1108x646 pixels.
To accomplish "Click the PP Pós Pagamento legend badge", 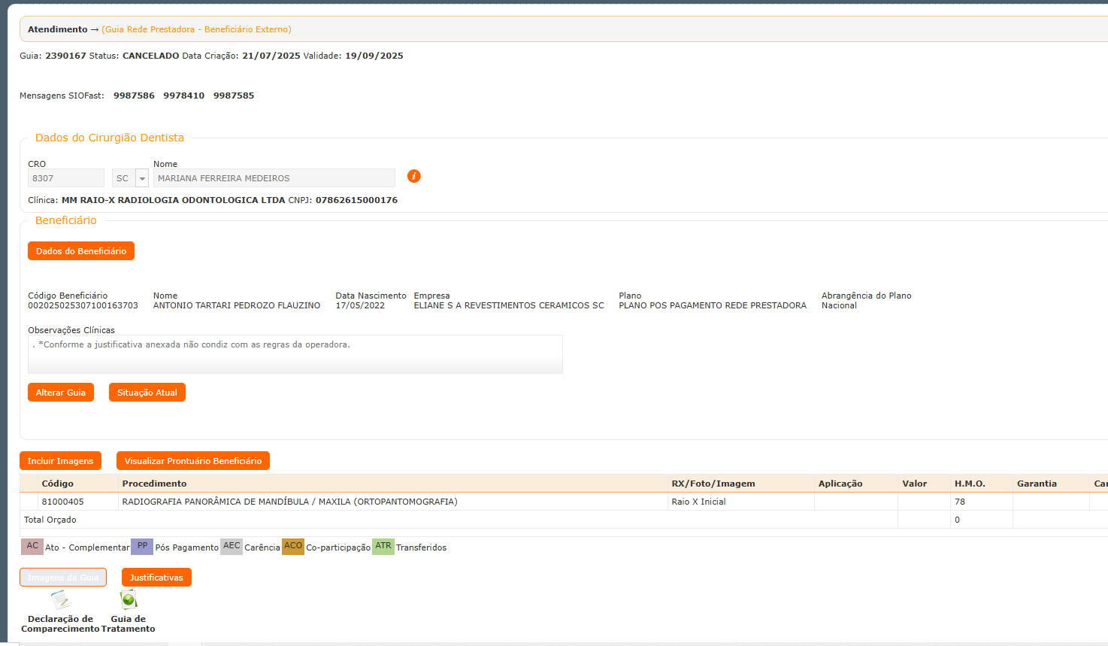I will 142,547.
